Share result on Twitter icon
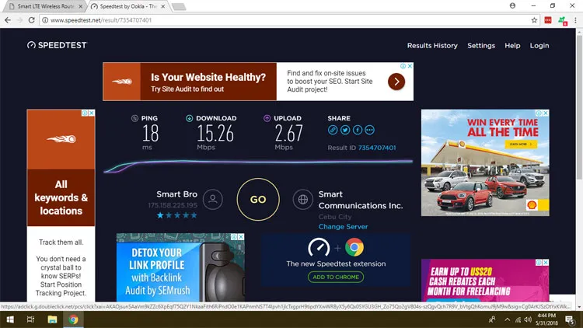 coord(345,130)
